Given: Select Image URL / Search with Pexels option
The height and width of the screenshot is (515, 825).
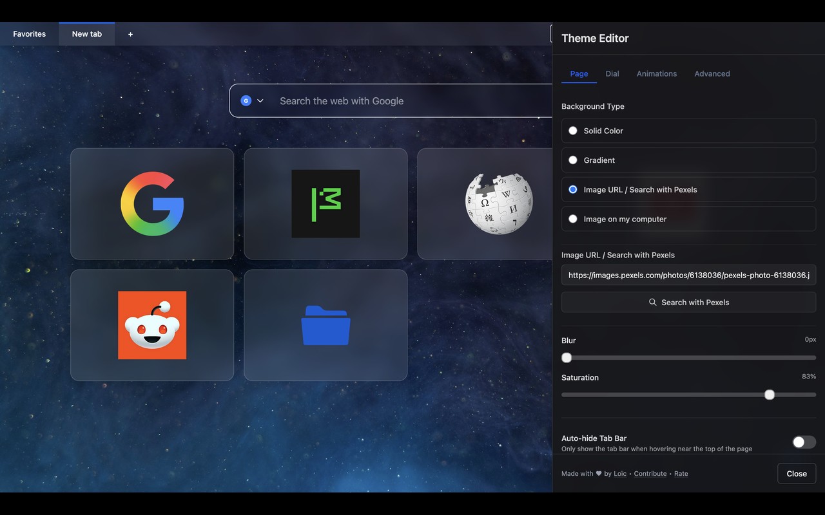Looking at the screenshot, I should pyautogui.click(x=688, y=190).
